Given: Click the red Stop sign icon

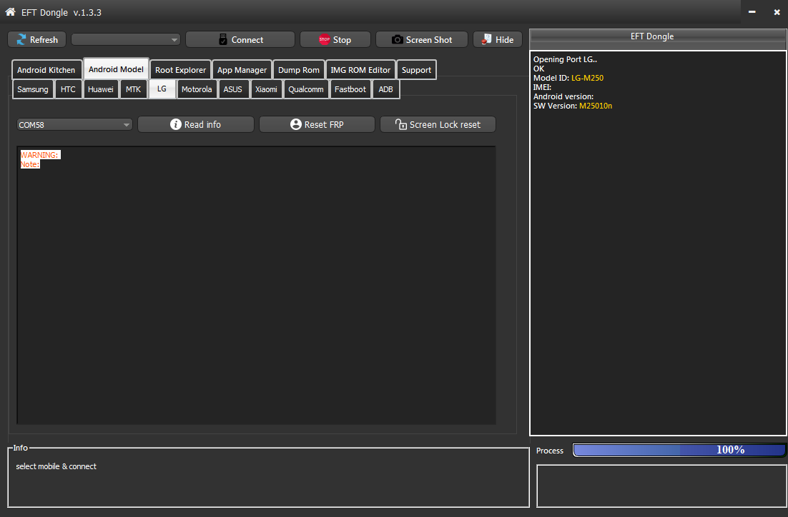Looking at the screenshot, I should tap(325, 40).
